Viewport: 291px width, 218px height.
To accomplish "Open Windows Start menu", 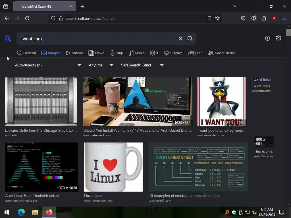I will (7, 212).
